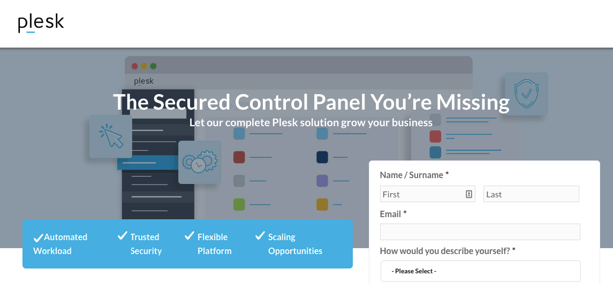Click the Plesk logo in header
Screen dimensions: 613x284
point(41,24)
